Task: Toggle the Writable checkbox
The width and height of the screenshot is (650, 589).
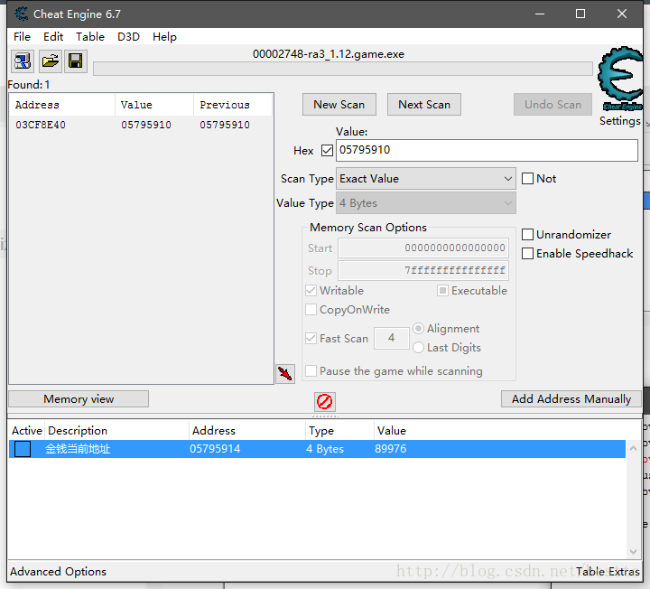Action: 311,290
